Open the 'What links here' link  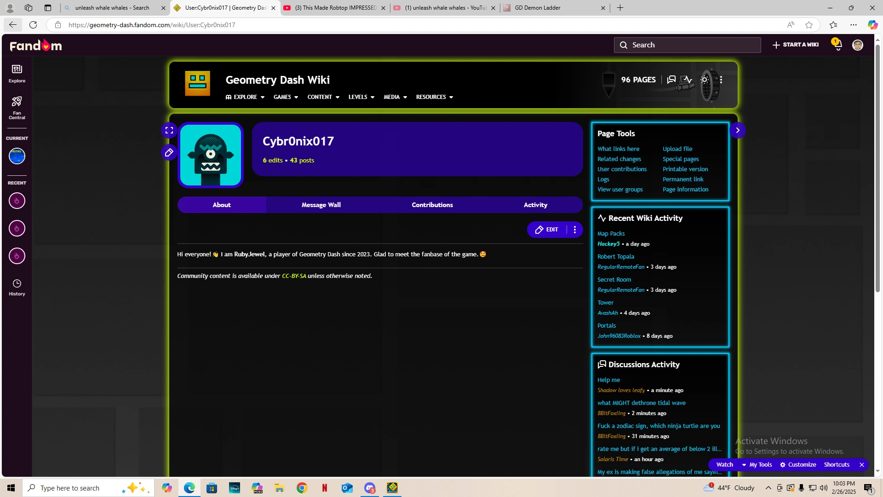618,149
